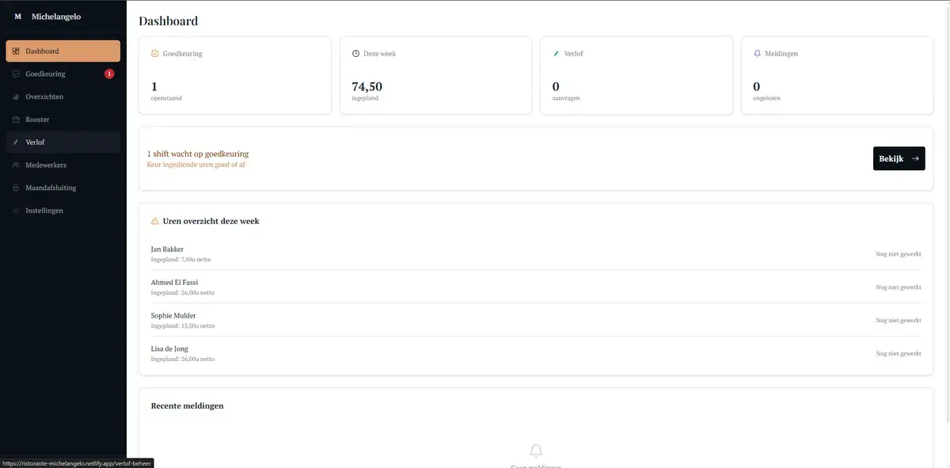Click the Dashboard grid icon in sidebar
This screenshot has width=950, height=468.
click(x=16, y=51)
